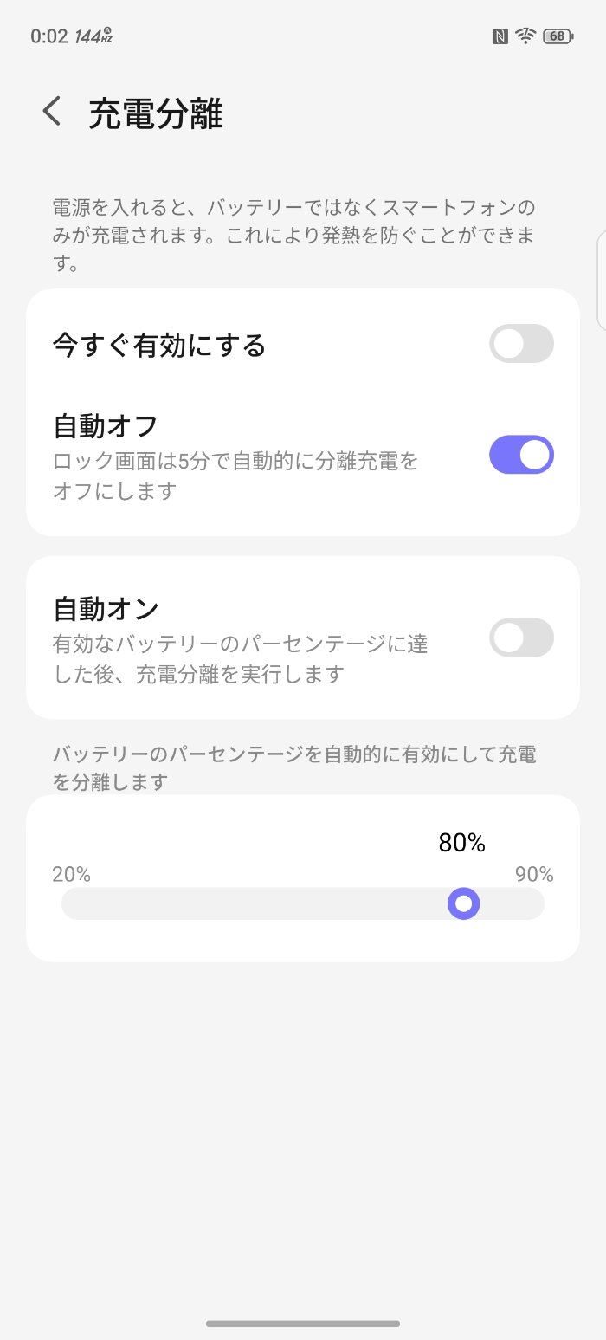
Task: Enable the 今すぐ有効にする switch
Action: point(521,344)
